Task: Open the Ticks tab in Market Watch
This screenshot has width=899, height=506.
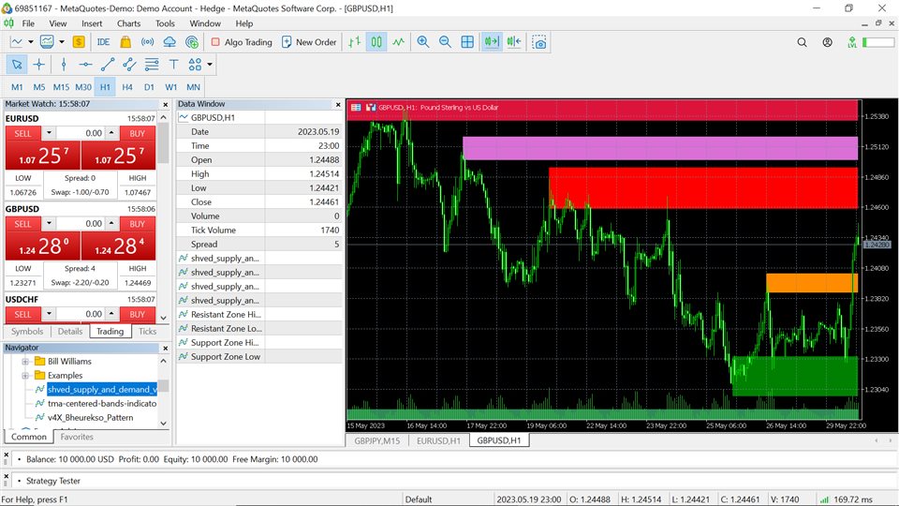Action: coord(147,332)
